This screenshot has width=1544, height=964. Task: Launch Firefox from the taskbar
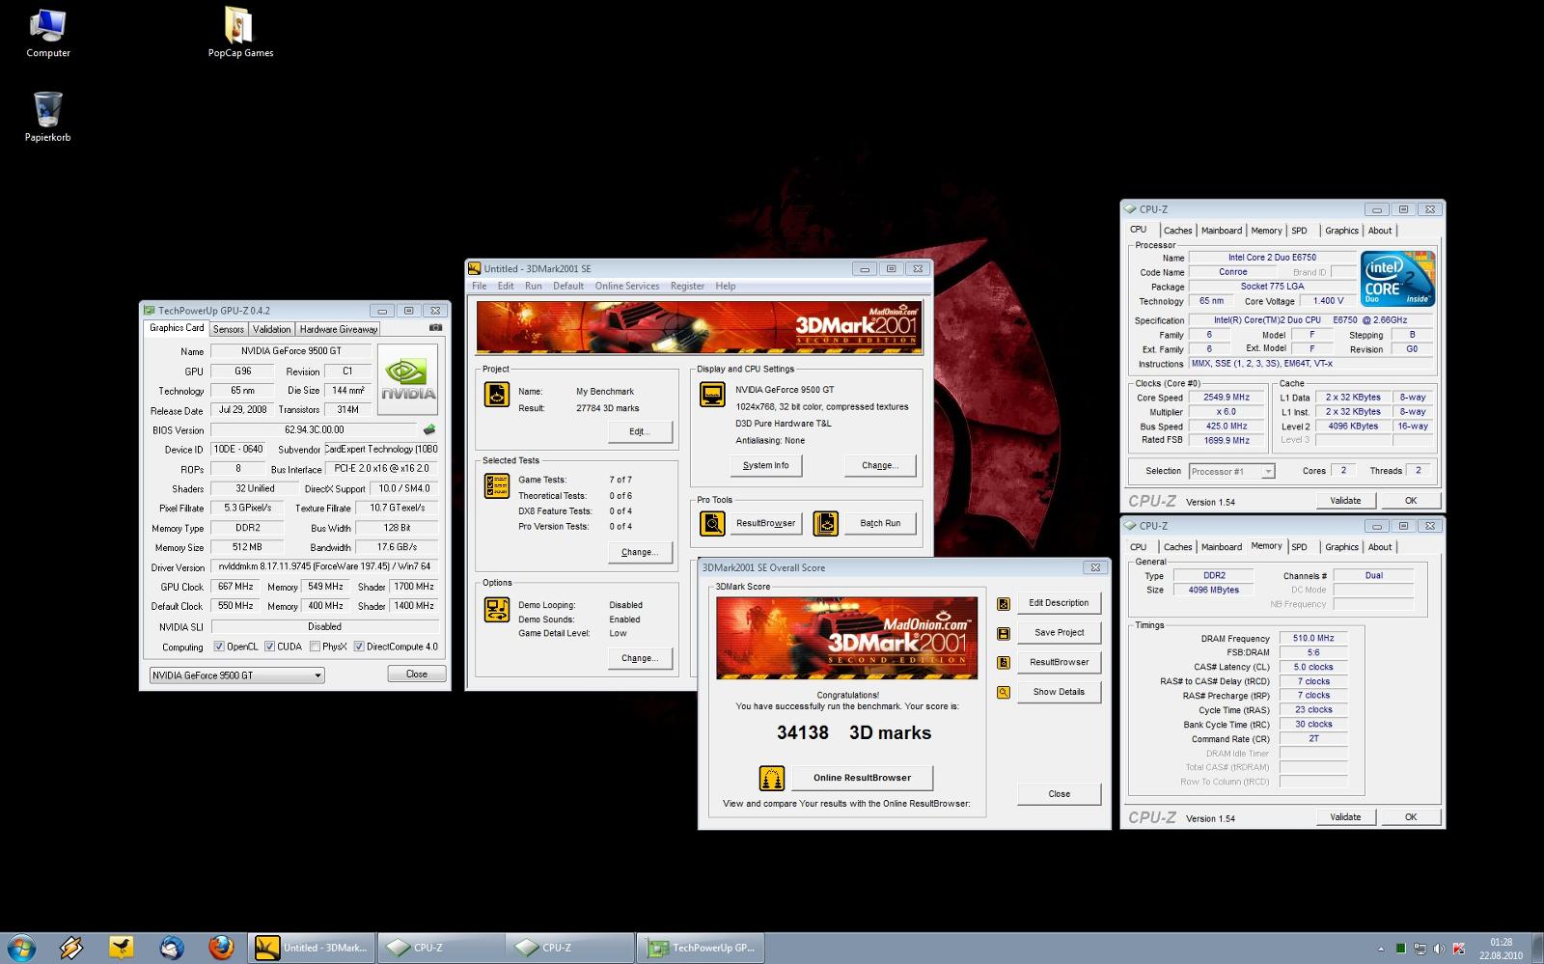coord(221,948)
